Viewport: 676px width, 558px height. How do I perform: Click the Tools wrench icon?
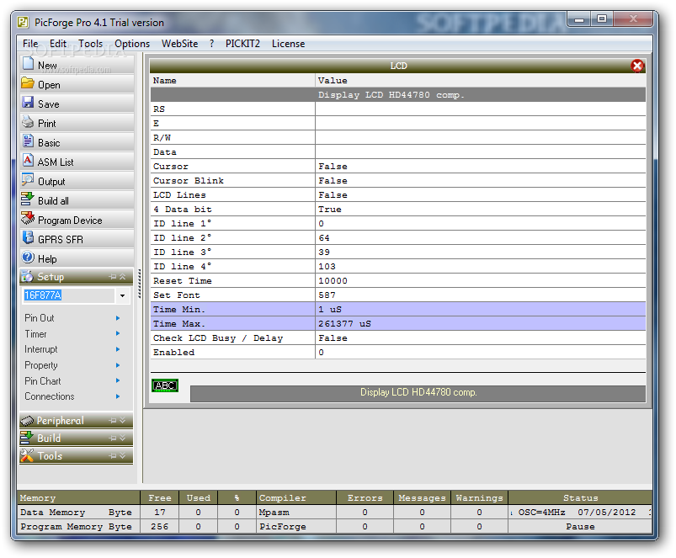point(27,455)
